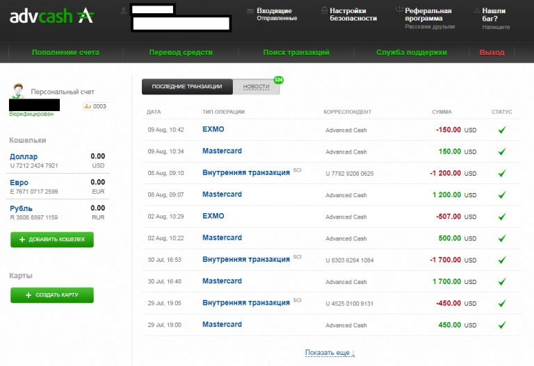Click Нашли баг? link
534x366 pixels.
click(494, 15)
